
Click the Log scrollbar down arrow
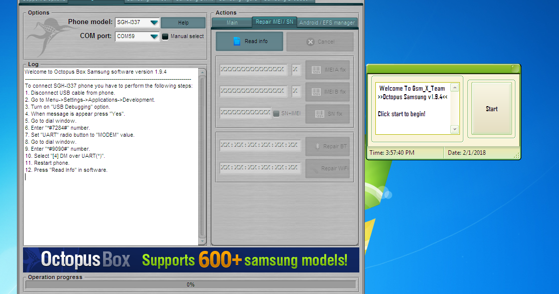tap(203, 241)
